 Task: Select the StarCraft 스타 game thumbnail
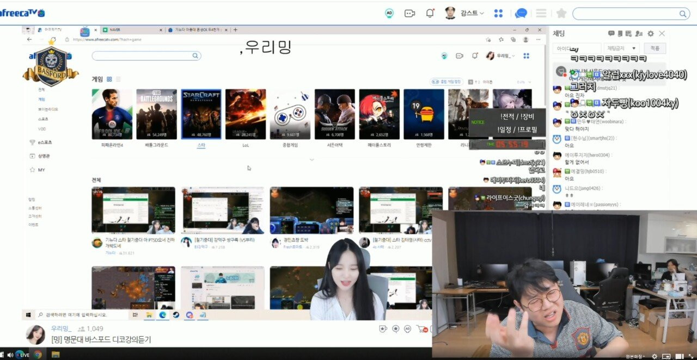pos(201,114)
